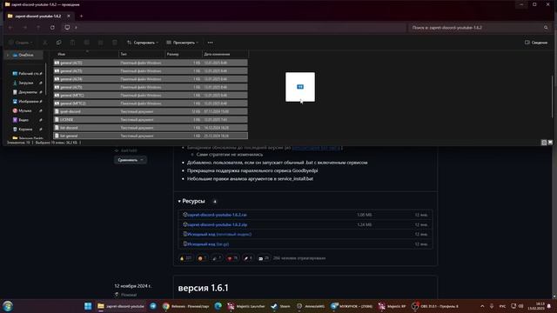Close the zapret-discord-youtube-1.6.2 tab

click(69, 16)
